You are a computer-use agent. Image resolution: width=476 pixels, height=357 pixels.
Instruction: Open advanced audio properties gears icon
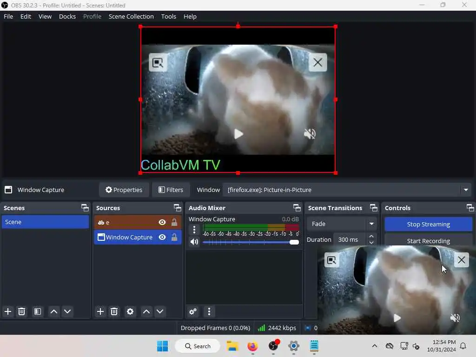click(193, 311)
